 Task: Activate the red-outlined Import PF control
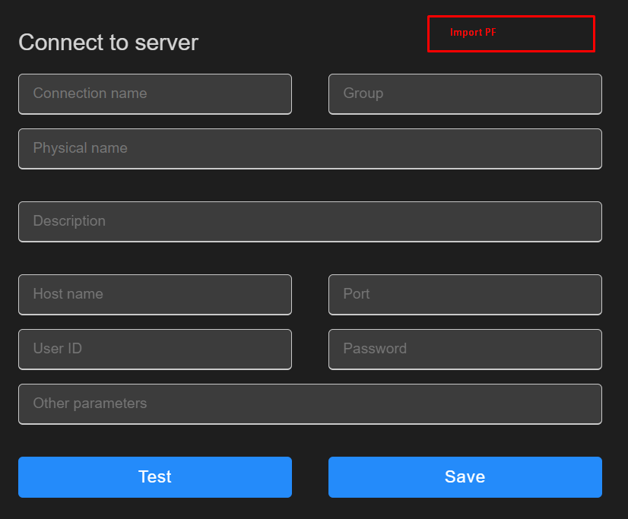511,33
